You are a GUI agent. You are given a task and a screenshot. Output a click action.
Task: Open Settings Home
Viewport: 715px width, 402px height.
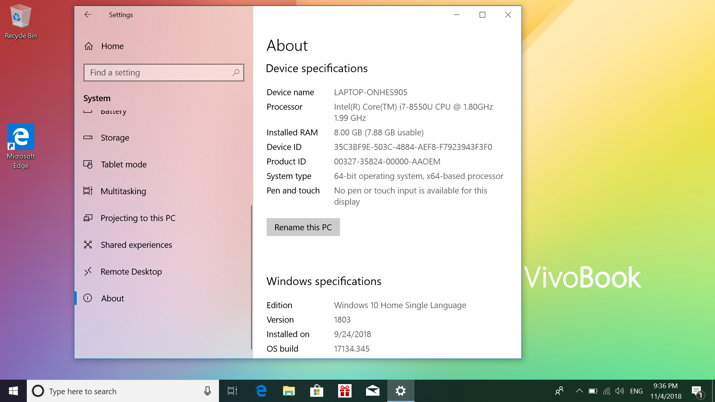(164, 46)
